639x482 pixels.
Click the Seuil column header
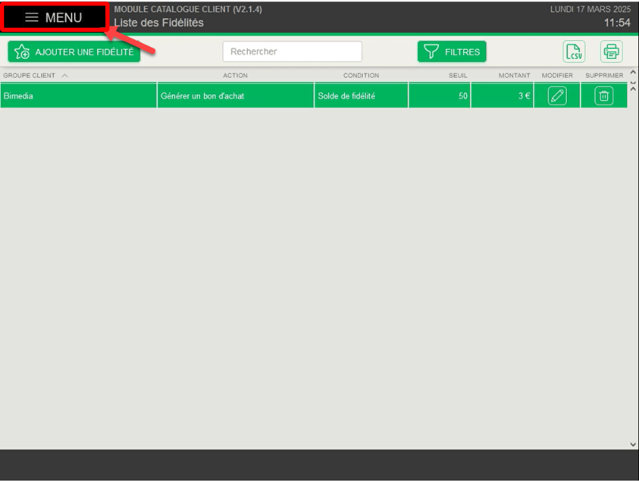458,75
